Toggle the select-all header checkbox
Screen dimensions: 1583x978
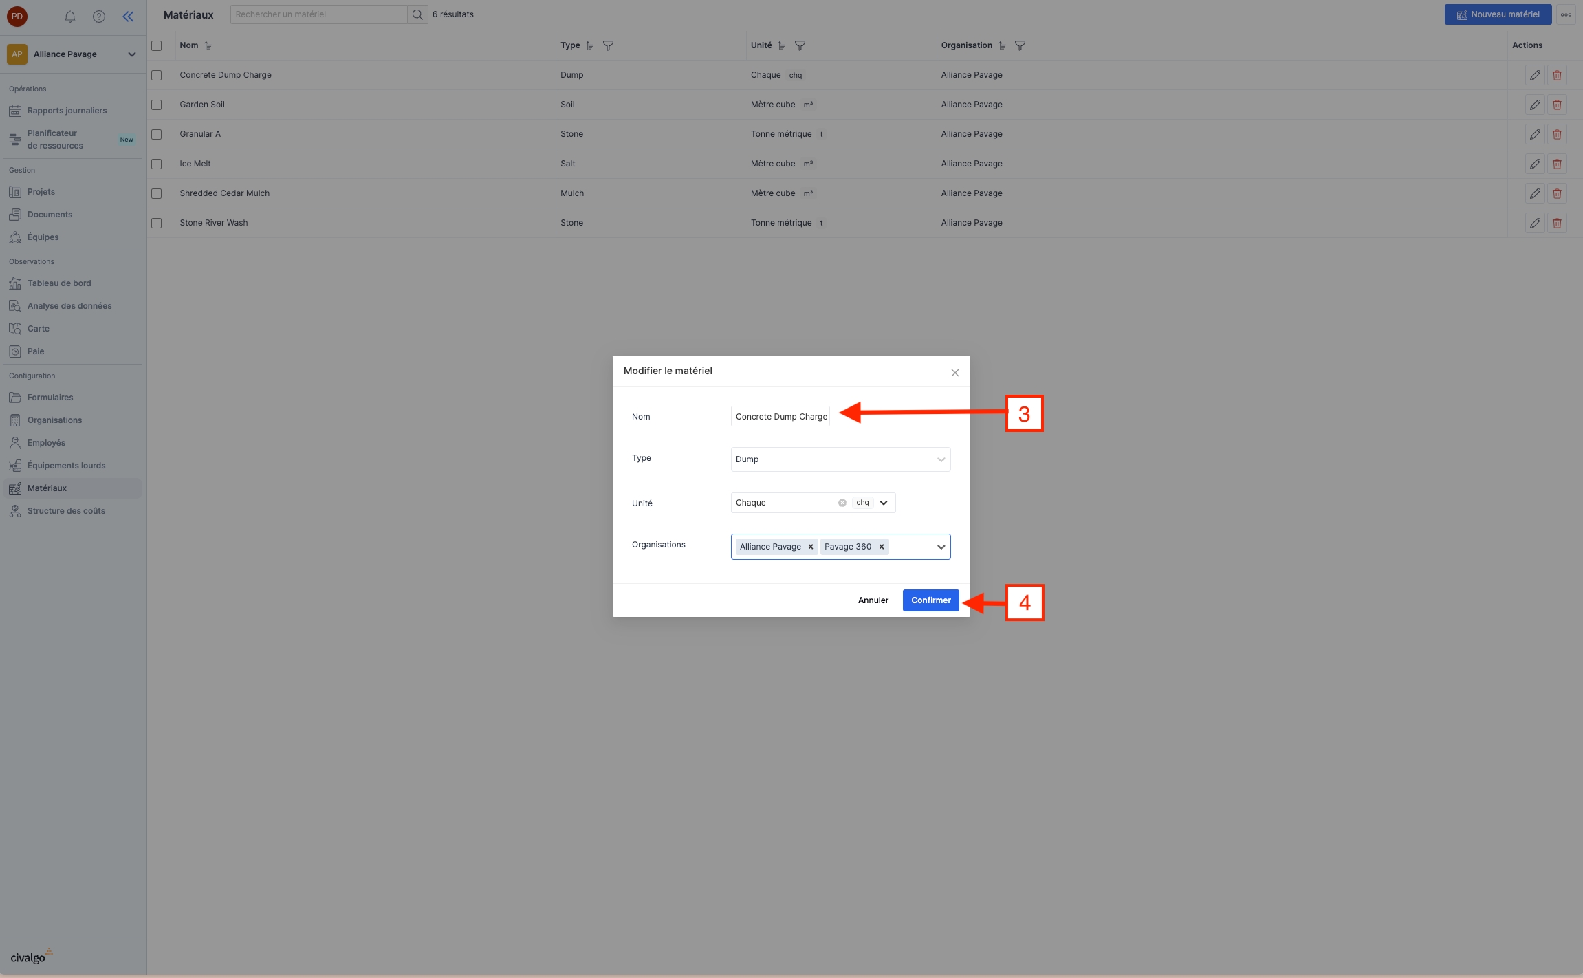157,45
